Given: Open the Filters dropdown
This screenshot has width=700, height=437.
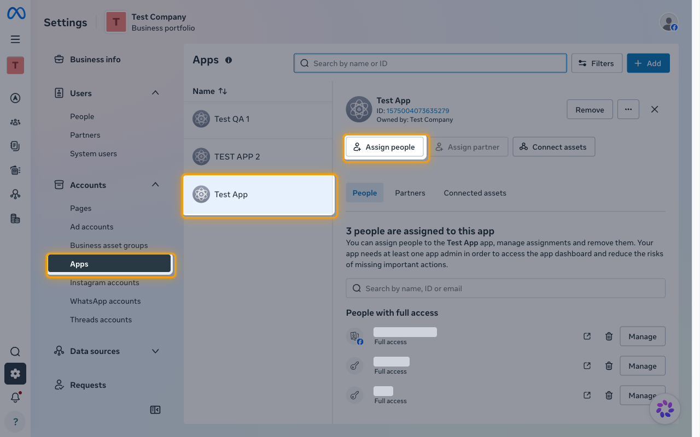Looking at the screenshot, I should click(x=597, y=63).
